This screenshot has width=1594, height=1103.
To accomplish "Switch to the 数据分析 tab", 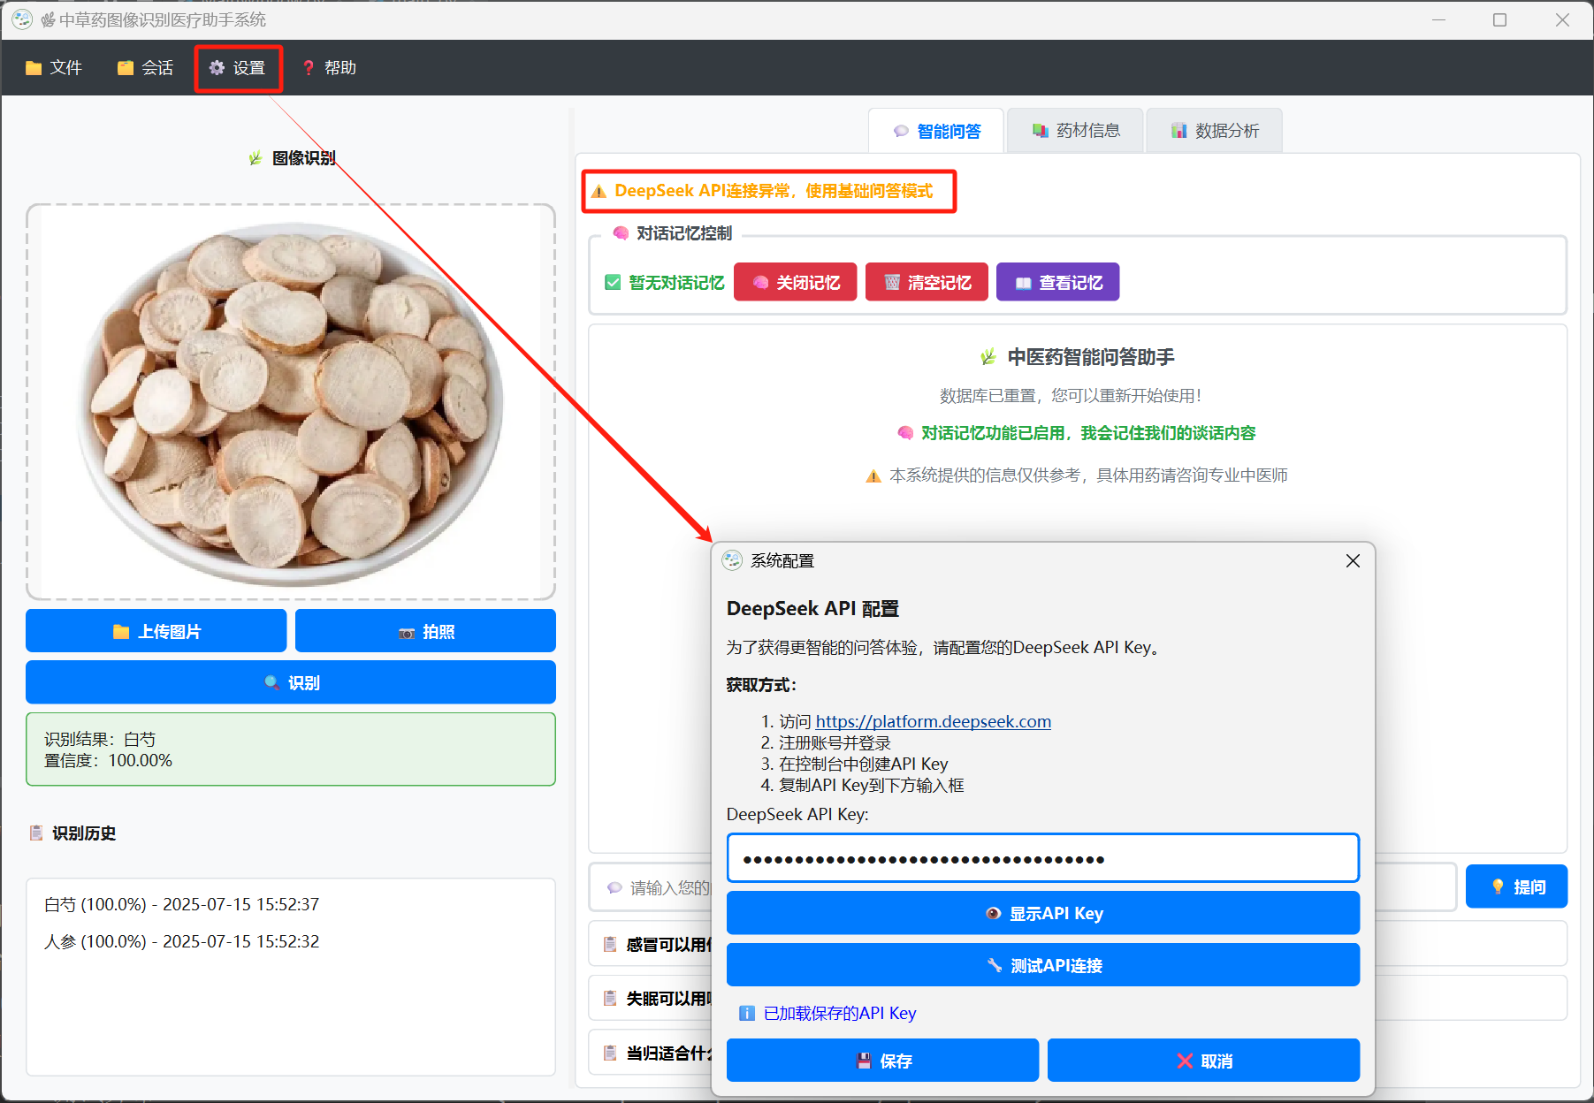I will 1214,131.
